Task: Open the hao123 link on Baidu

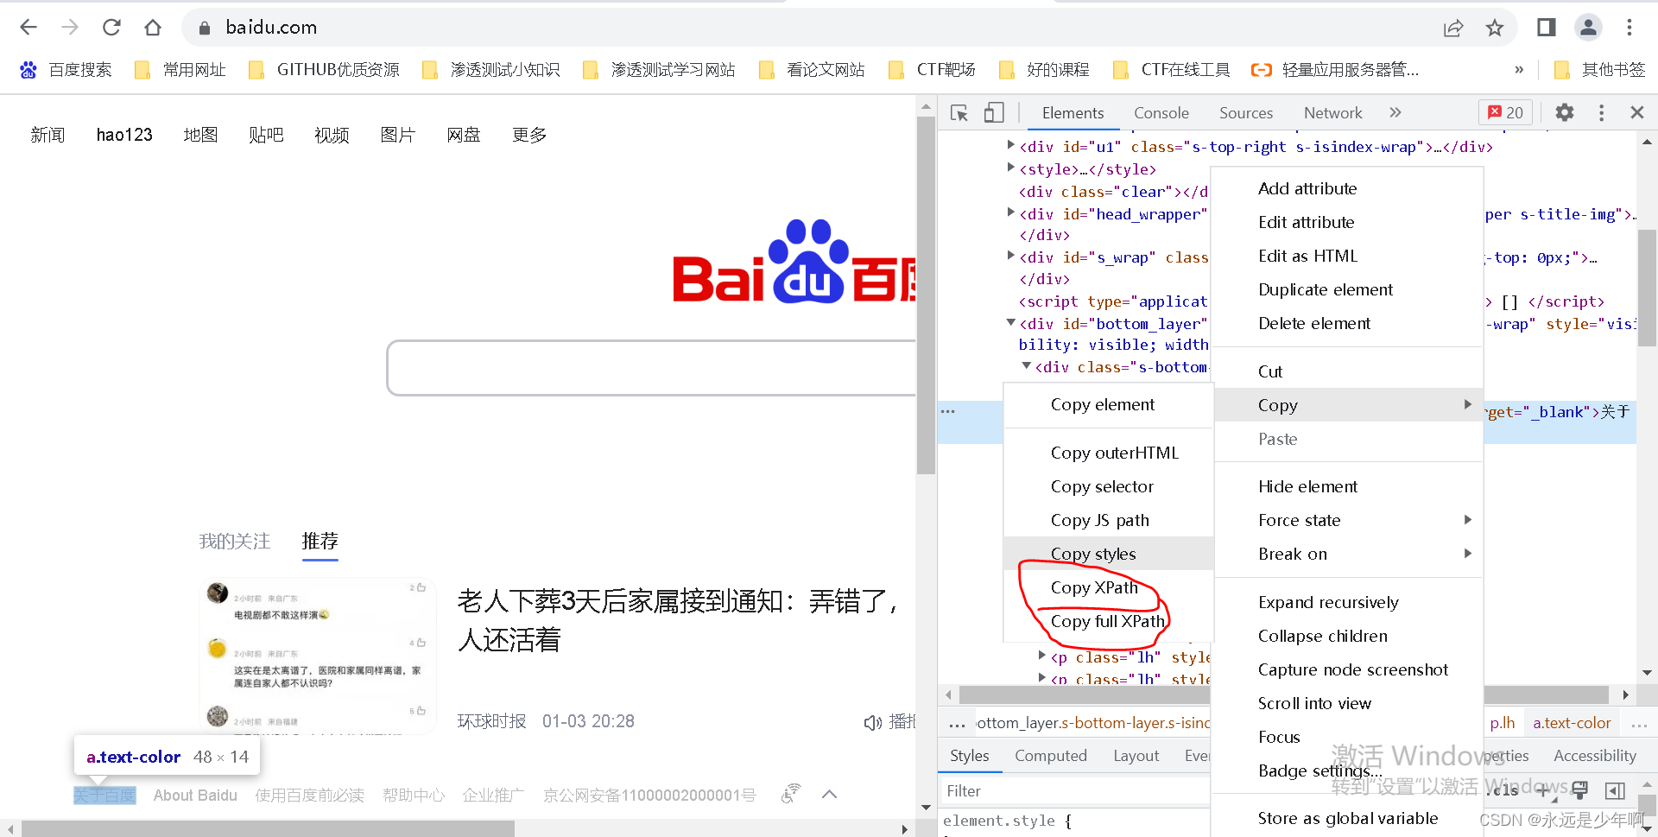Action: [124, 134]
